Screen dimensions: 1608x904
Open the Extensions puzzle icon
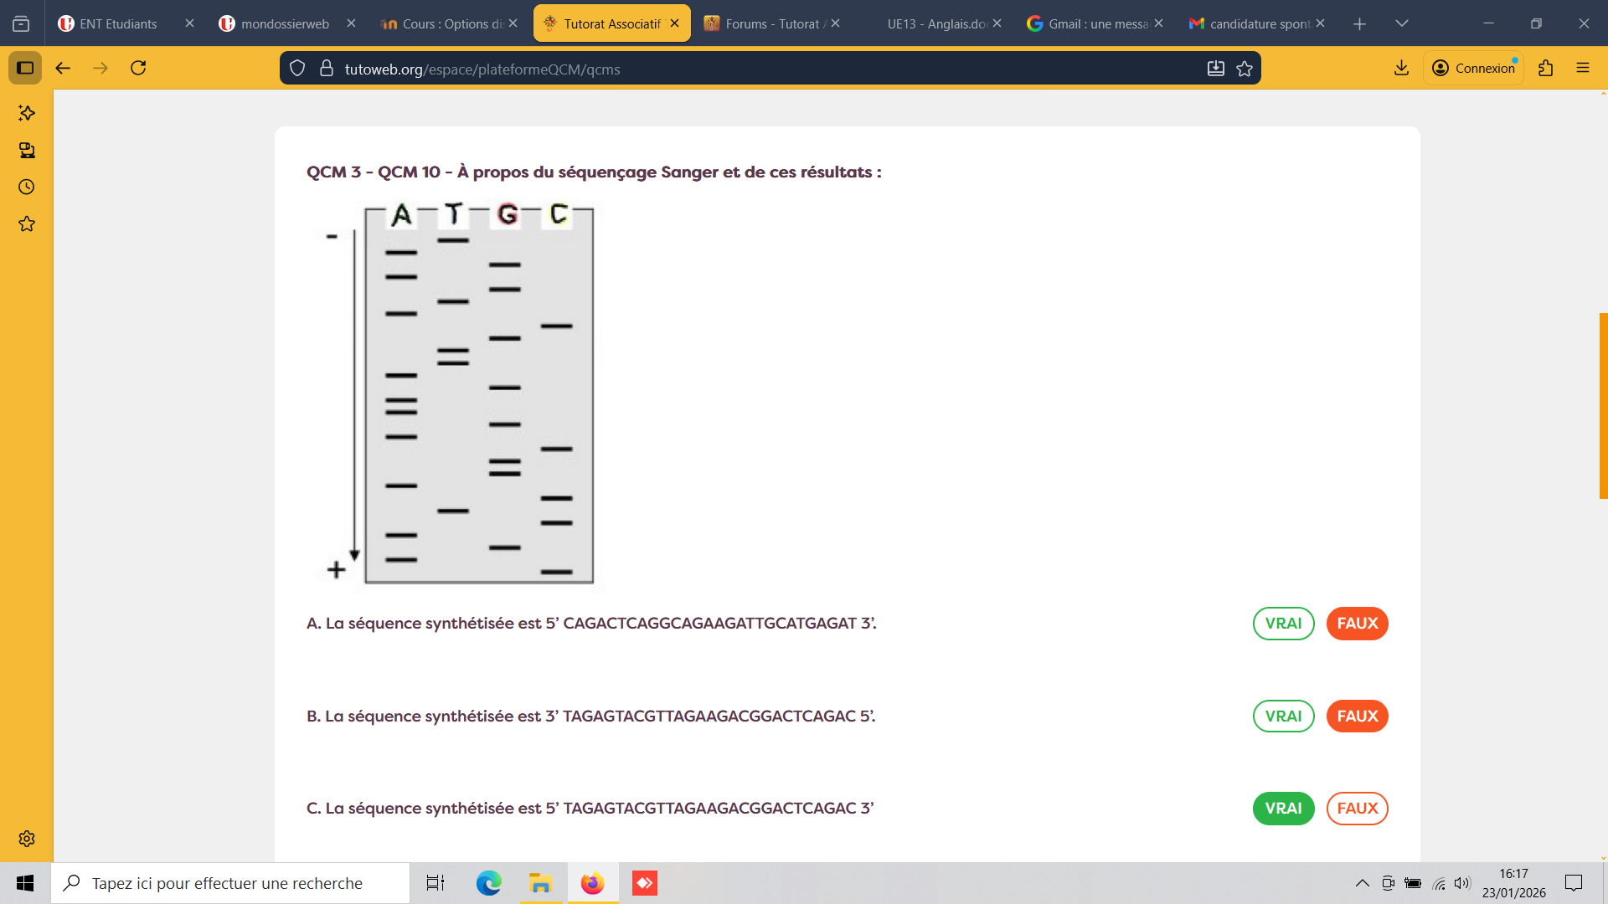click(x=1546, y=68)
